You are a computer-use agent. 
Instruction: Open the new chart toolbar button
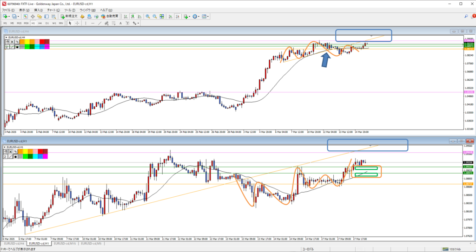click(x=5, y=16)
